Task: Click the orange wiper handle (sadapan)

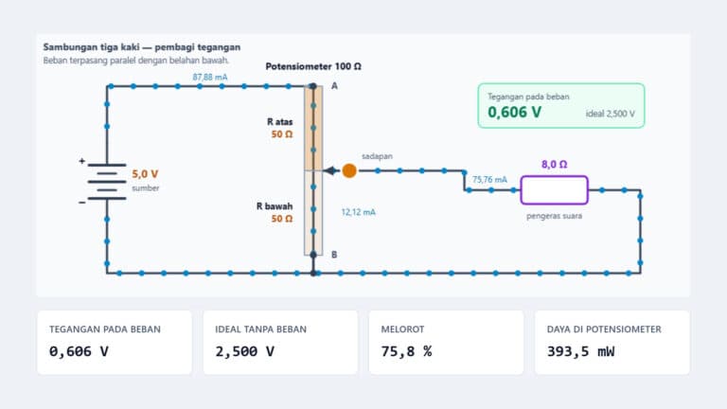Action: 349,170
